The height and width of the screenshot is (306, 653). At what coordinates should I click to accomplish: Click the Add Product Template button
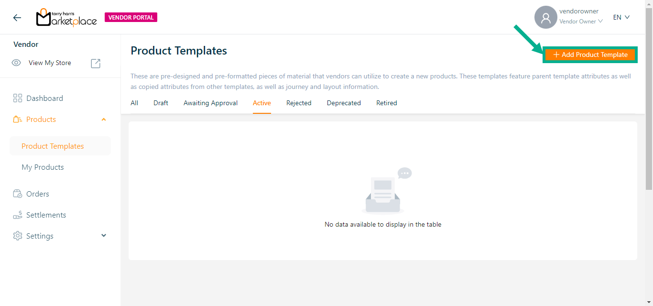click(x=590, y=55)
